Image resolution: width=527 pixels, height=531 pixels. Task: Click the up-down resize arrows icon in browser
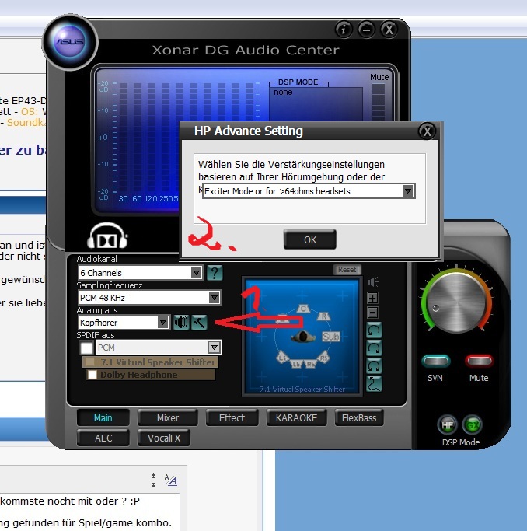(x=153, y=480)
